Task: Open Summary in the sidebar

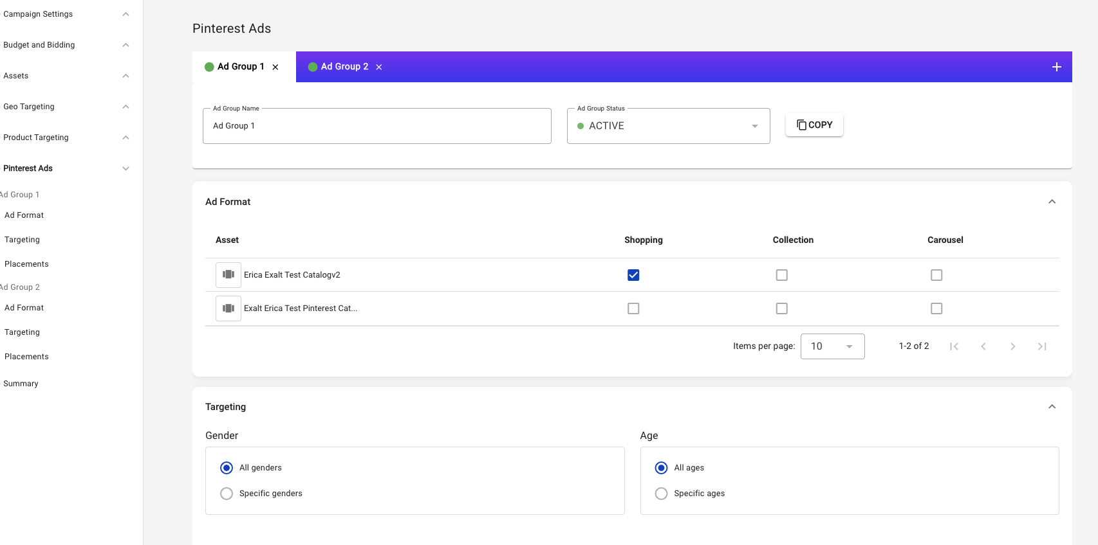Action: pos(21,384)
